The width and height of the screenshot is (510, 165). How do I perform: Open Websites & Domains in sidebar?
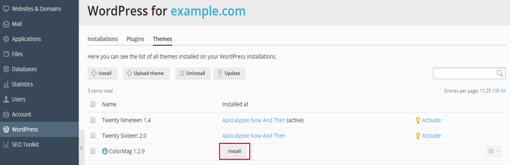(x=37, y=9)
